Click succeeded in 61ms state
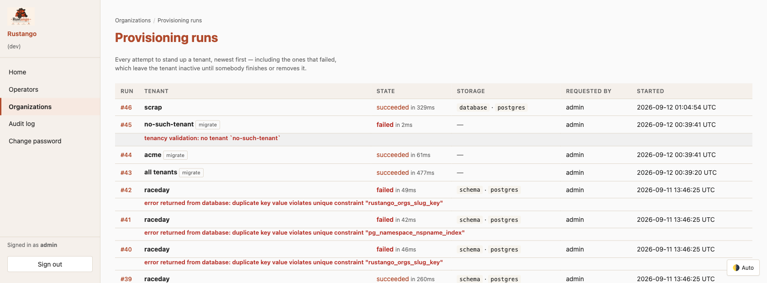The width and height of the screenshot is (767, 283). [404, 155]
